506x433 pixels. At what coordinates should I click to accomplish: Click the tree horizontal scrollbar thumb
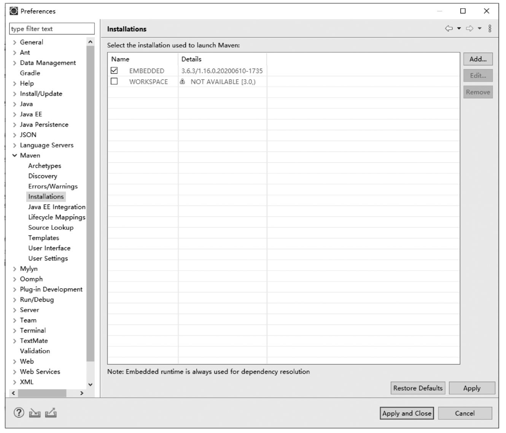click(42, 393)
